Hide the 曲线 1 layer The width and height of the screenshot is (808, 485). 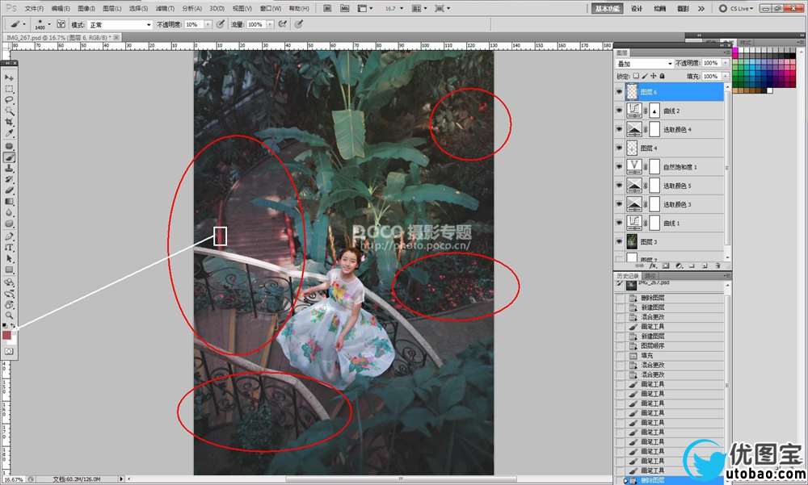619,223
